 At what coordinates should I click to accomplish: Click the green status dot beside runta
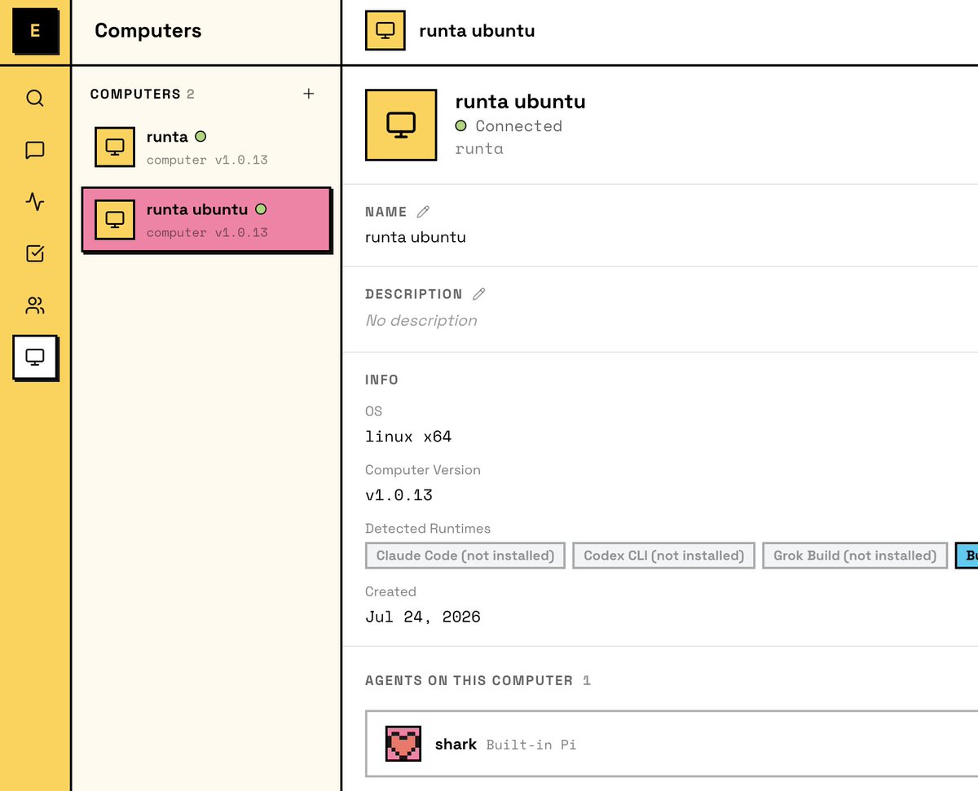click(x=200, y=137)
